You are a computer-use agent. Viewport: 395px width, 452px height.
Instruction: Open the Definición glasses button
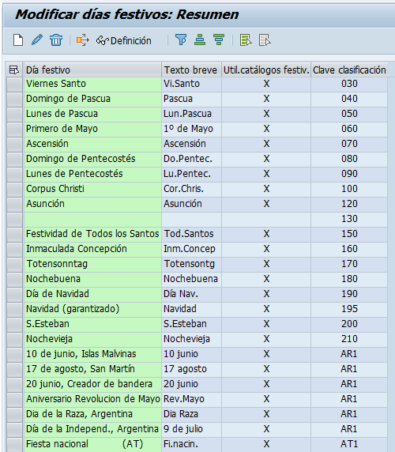(x=123, y=40)
